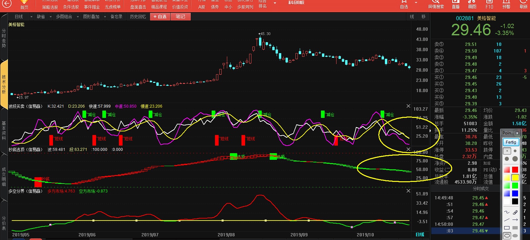The width and height of the screenshot is (530, 240).
Task: Pick the solid blue color swatch
Action: point(515,193)
